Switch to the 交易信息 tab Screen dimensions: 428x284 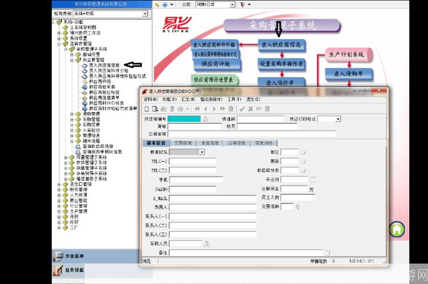click(x=183, y=143)
